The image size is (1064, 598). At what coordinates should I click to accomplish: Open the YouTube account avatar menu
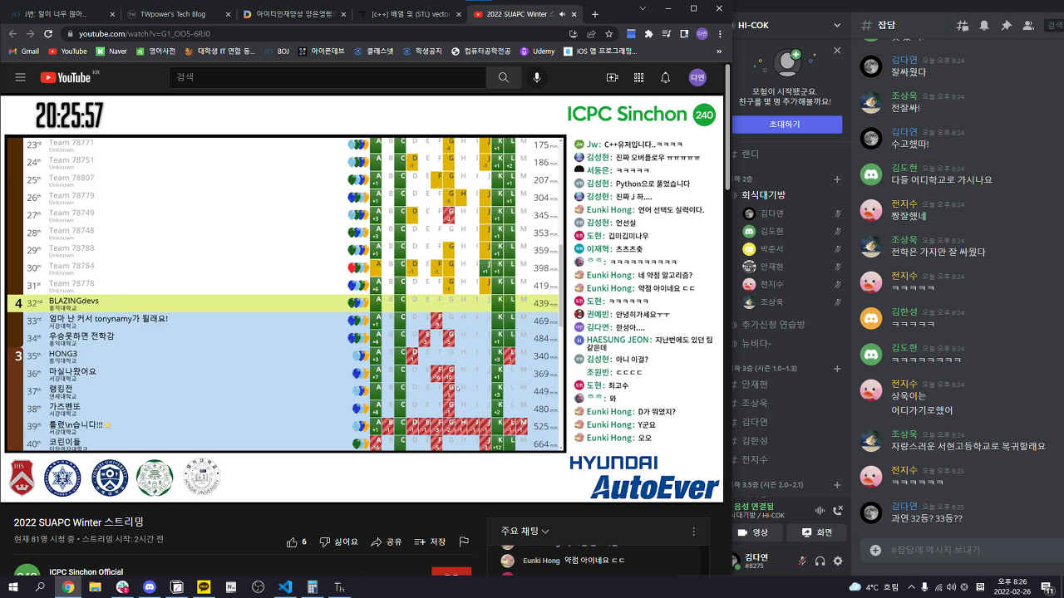tap(698, 77)
